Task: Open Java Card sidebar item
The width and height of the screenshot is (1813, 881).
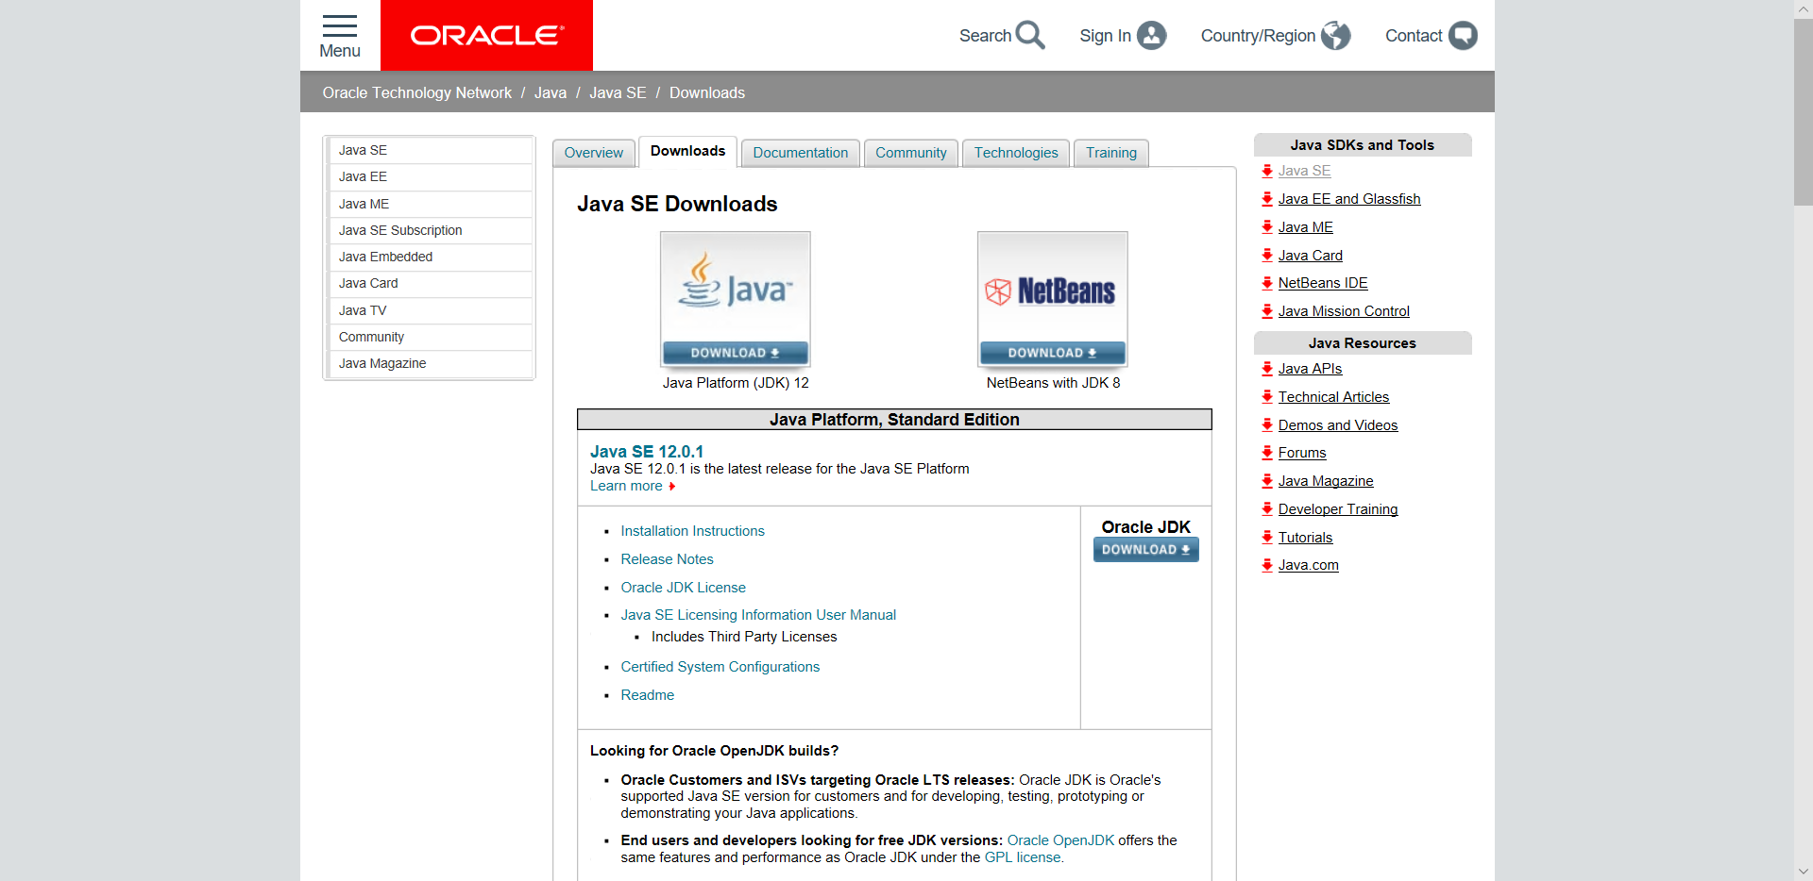Action: pos(430,284)
